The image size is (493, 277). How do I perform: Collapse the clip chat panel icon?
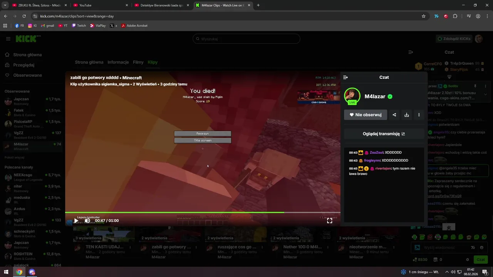tap(345, 77)
